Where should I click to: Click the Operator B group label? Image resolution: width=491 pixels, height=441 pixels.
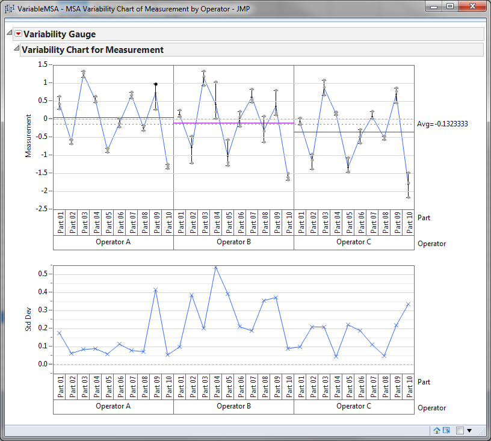click(x=233, y=242)
